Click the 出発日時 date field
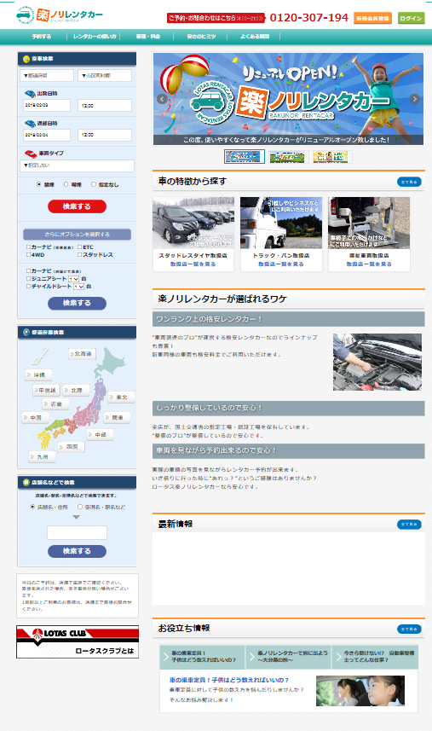The image size is (432, 731). [x=47, y=106]
